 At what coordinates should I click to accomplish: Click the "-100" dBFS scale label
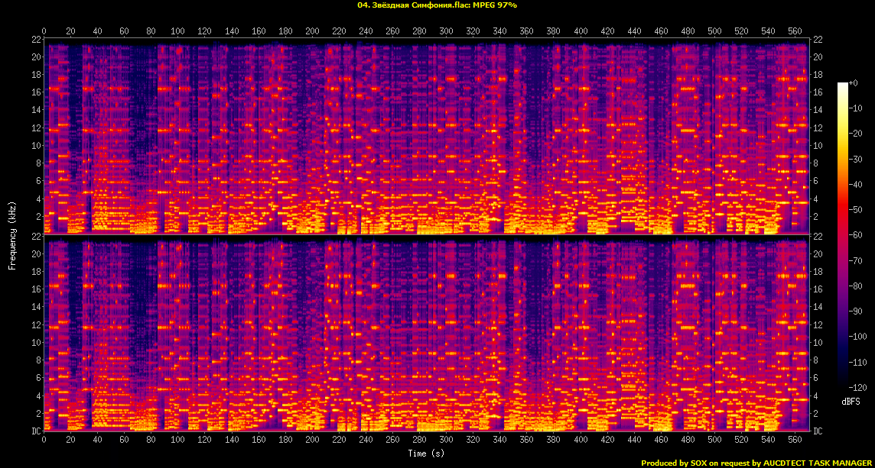click(x=856, y=337)
